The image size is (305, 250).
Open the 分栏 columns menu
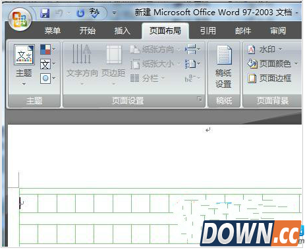[x=148, y=78]
